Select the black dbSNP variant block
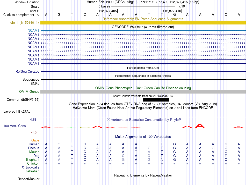 [x=156, y=100]
